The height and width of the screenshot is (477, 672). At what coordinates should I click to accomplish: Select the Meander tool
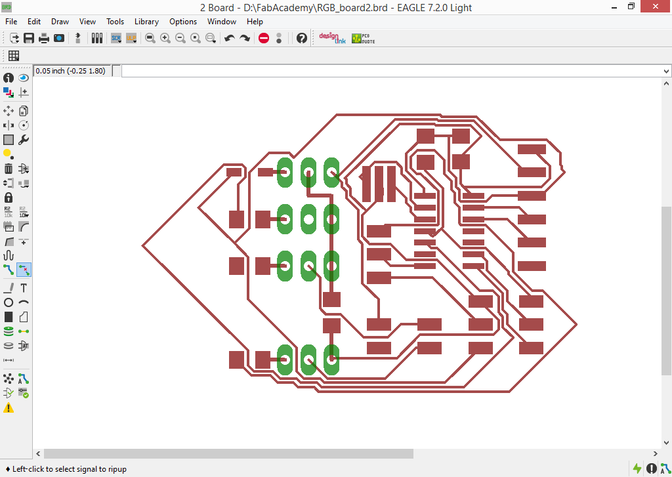click(x=8, y=255)
